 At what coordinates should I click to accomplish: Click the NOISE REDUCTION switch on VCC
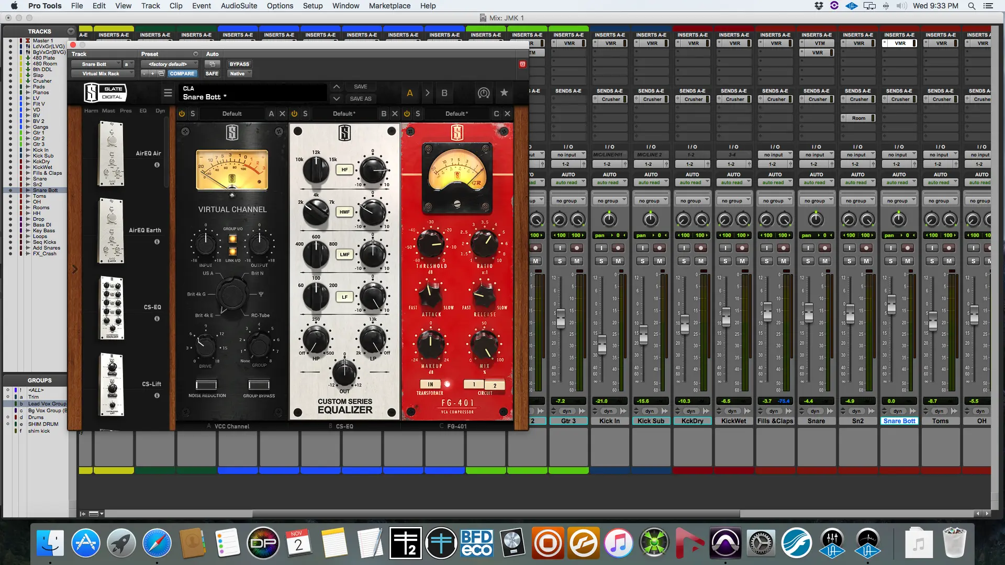click(206, 385)
